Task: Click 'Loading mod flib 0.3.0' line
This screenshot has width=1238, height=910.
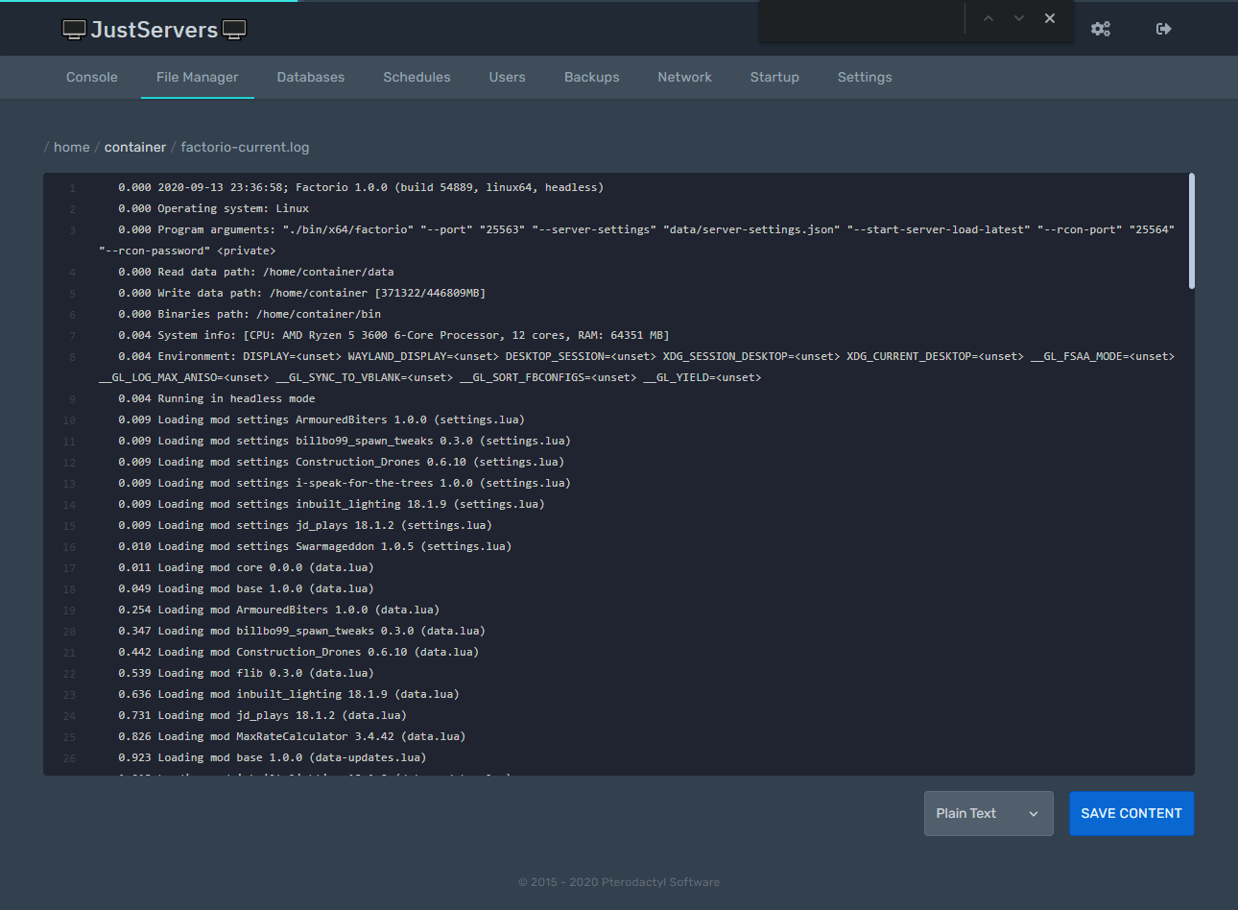Action: click(x=246, y=673)
